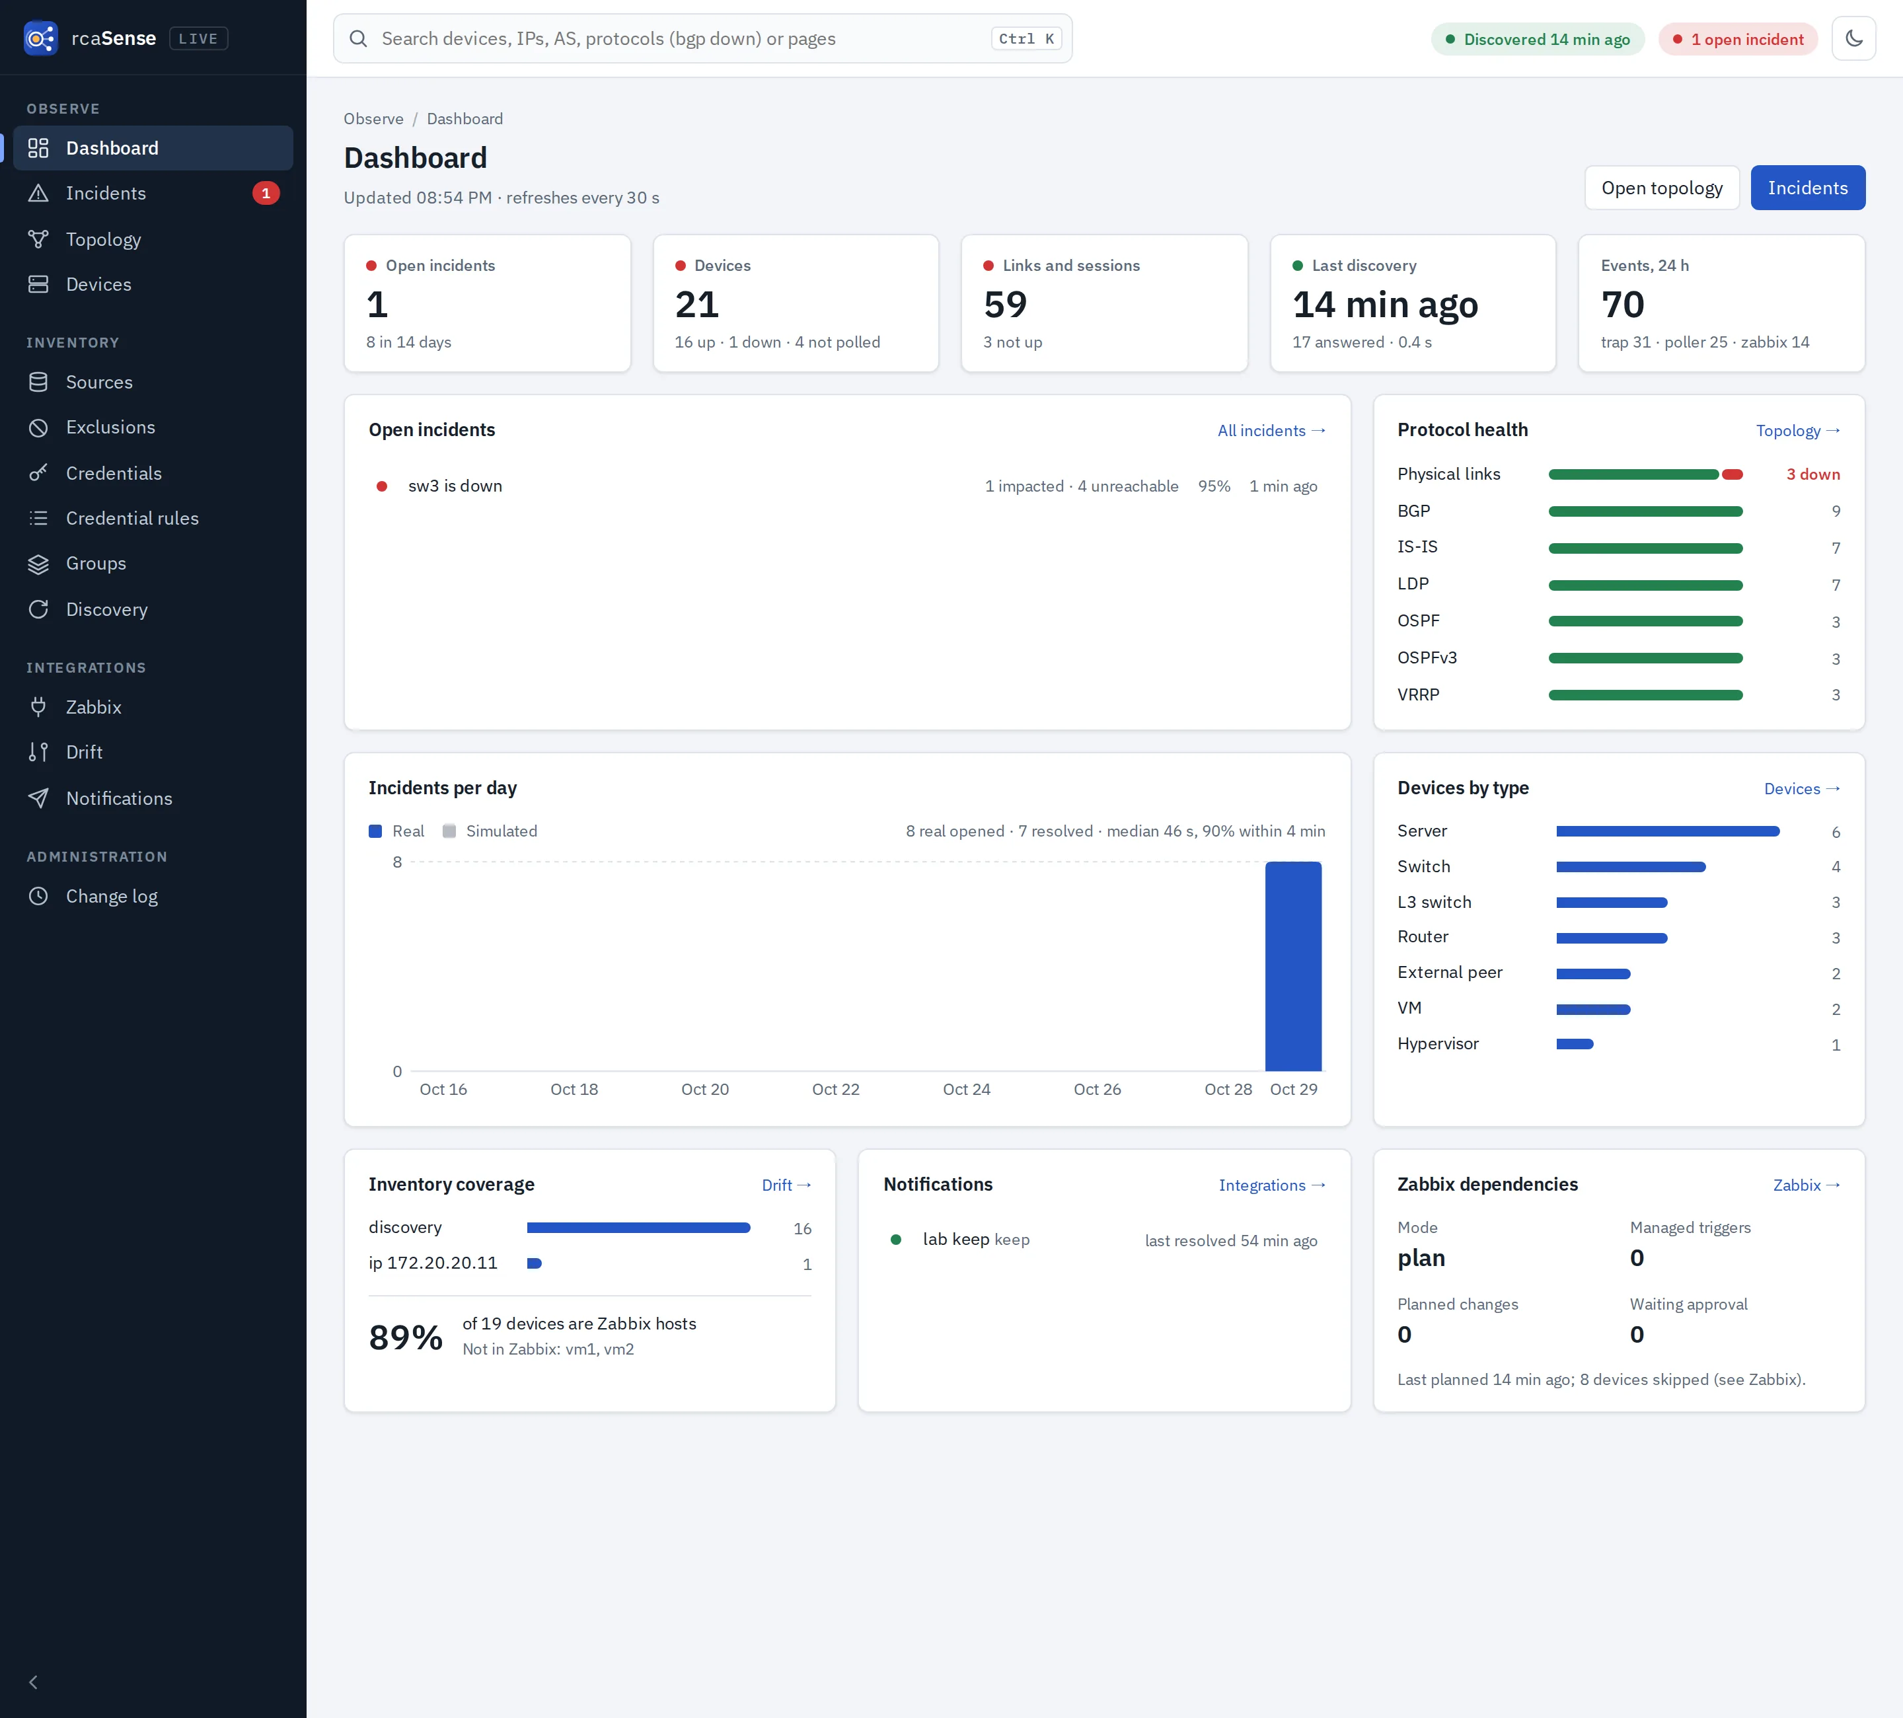Viewport: 1903px width, 1718px height.
Task: Toggle Real series in chart legend
Action: click(x=396, y=832)
